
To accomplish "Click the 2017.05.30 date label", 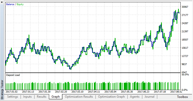I will tap(127, 92).
